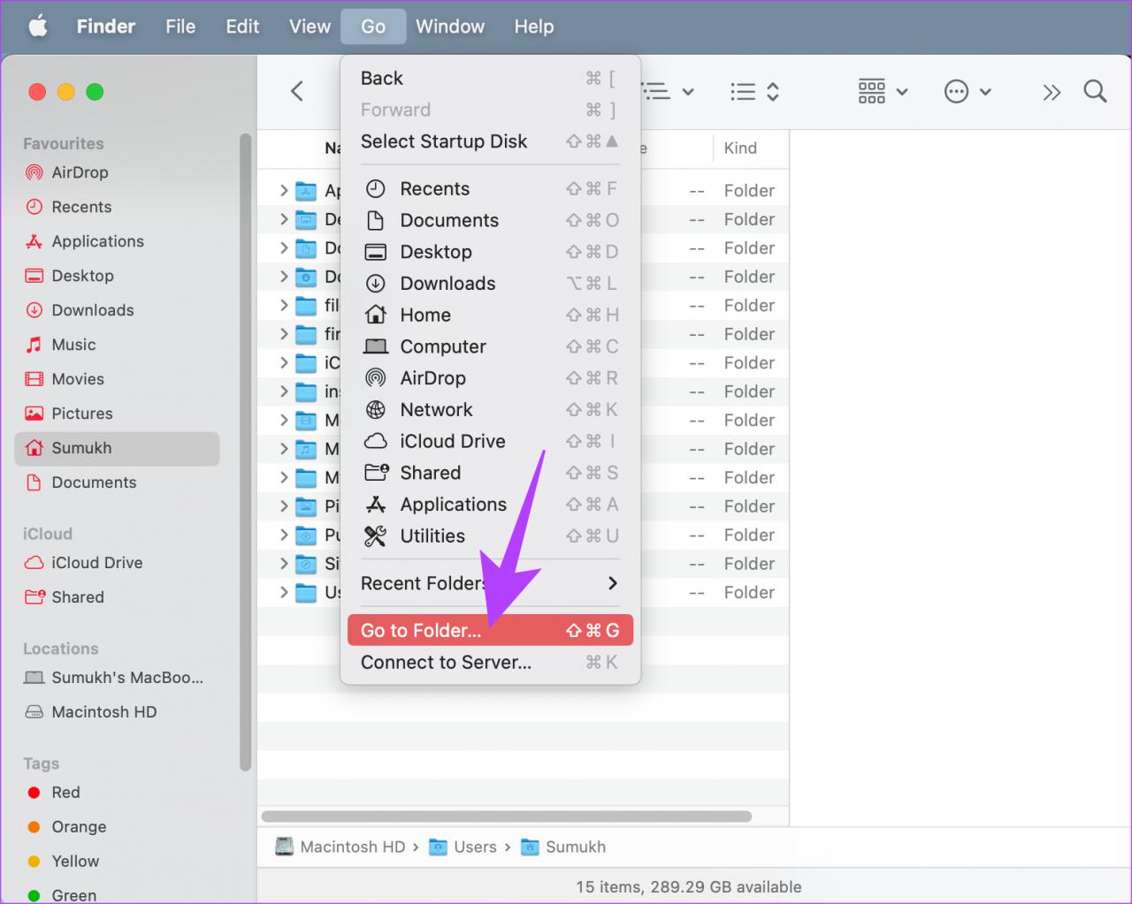The width and height of the screenshot is (1132, 904).
Task: Open the Window menu in menu bar
Action: tap(450, 27)
